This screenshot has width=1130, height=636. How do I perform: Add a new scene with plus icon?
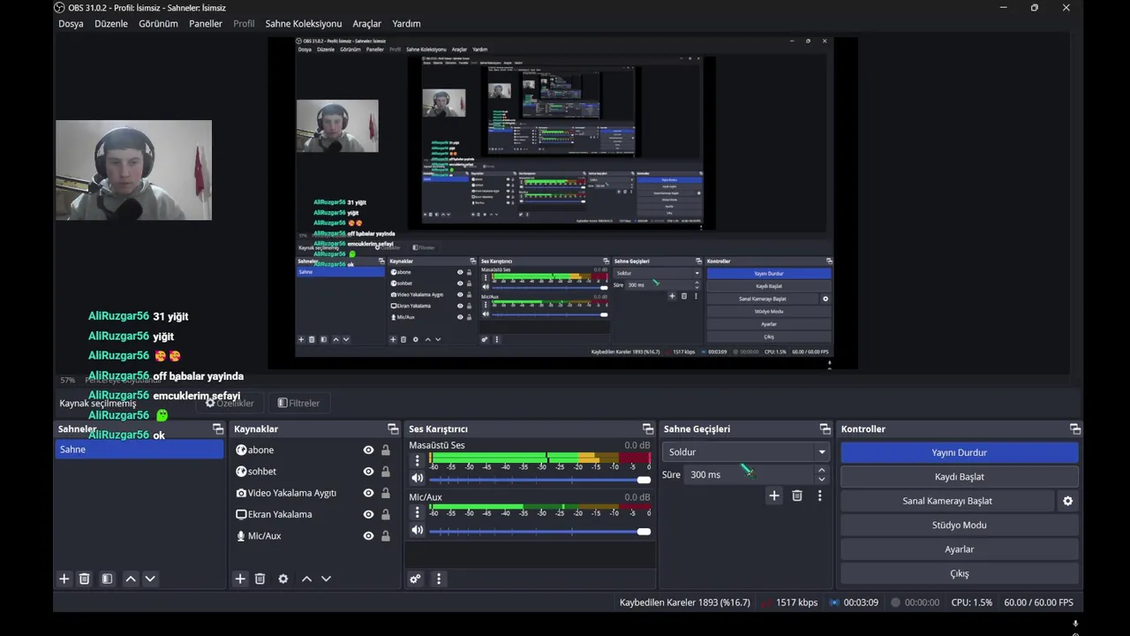[64, 579]
